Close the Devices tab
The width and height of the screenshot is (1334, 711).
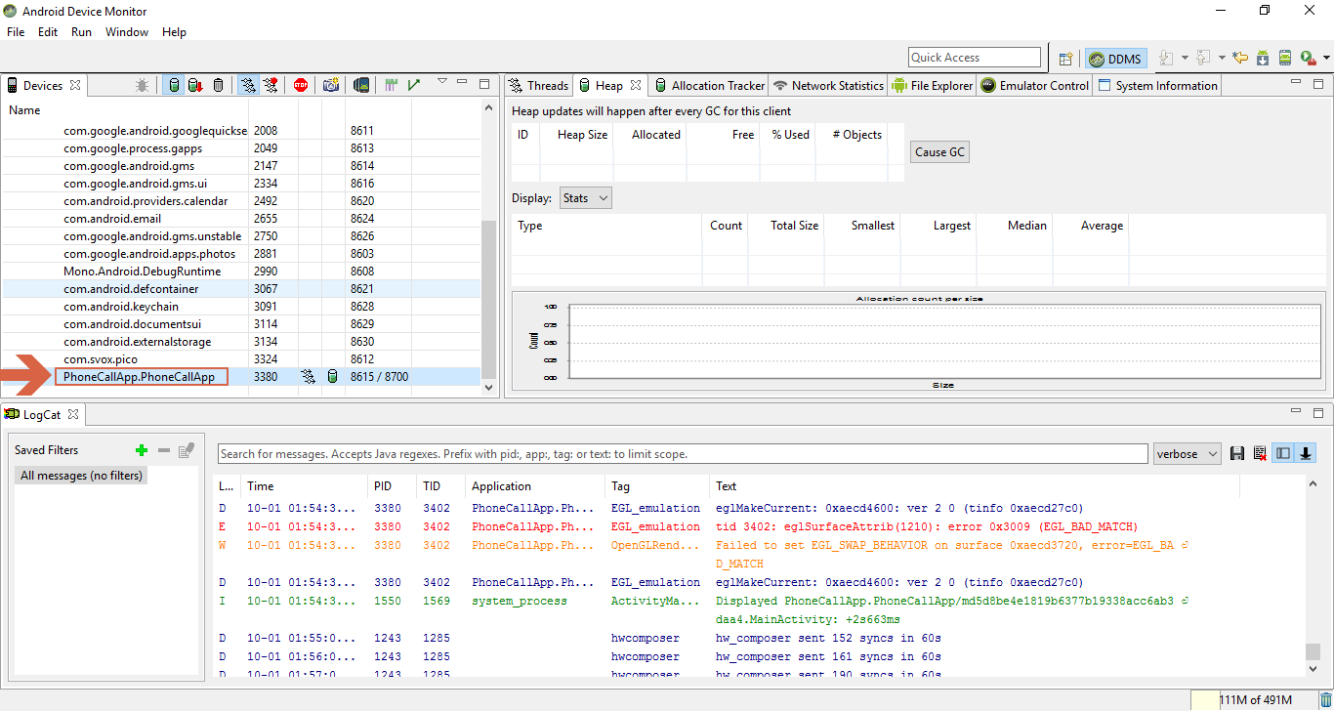coord(74,86)
